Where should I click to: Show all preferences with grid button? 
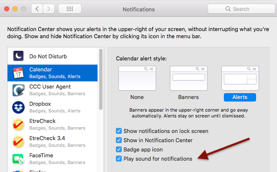tap(70, 9)
